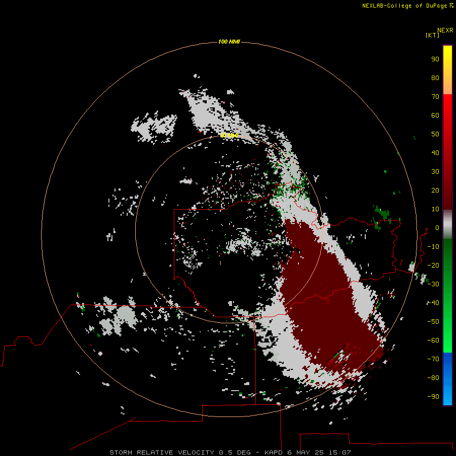
Task: Click the -50 knot colorbar label
Action: point(433,321)
